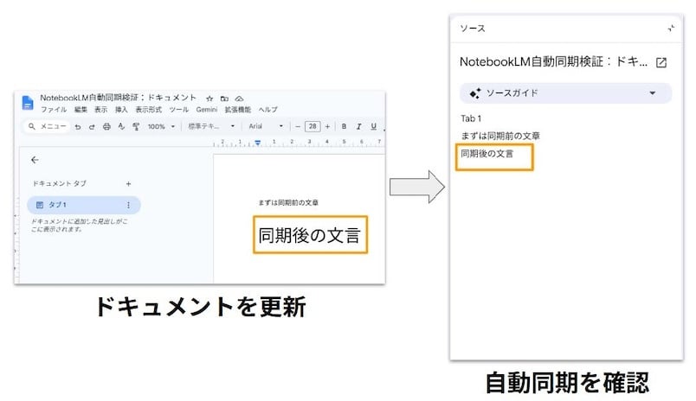
Task: Open the paragraph style dropdown 標準テキ
Action: point(211,126)
